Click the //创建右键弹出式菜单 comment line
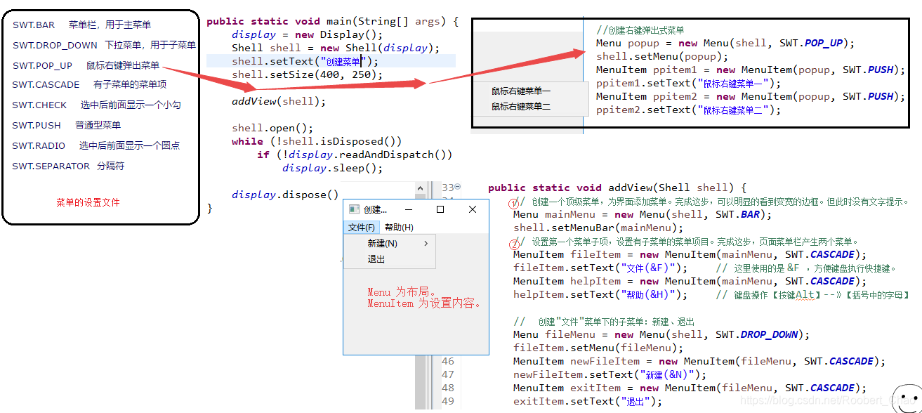The width and height of the screenshot is (922, 413). 640,30
